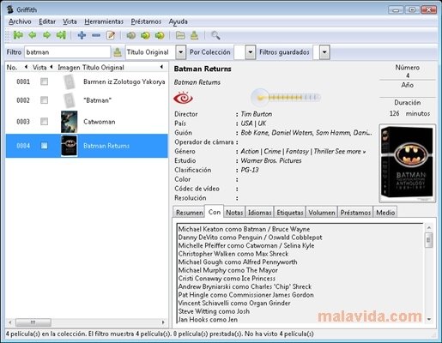
Task: Click the rating slider bar
Action: pyautogui.click(x=286, y=98)
